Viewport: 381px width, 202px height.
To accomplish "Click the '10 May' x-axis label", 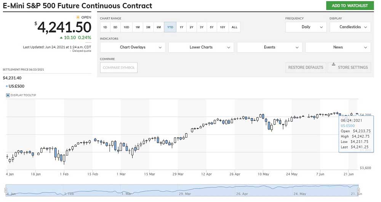I will click(x=263, y=174).
